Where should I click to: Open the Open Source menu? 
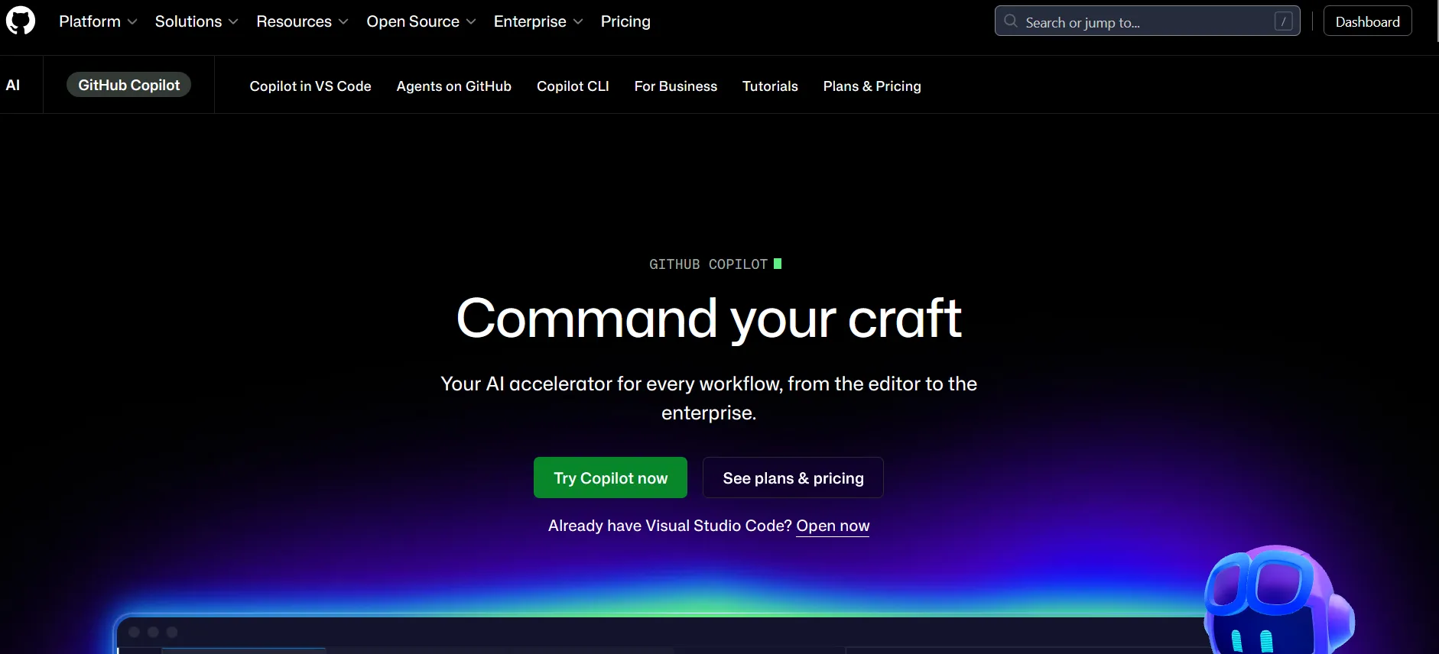[x=421, y=21]
